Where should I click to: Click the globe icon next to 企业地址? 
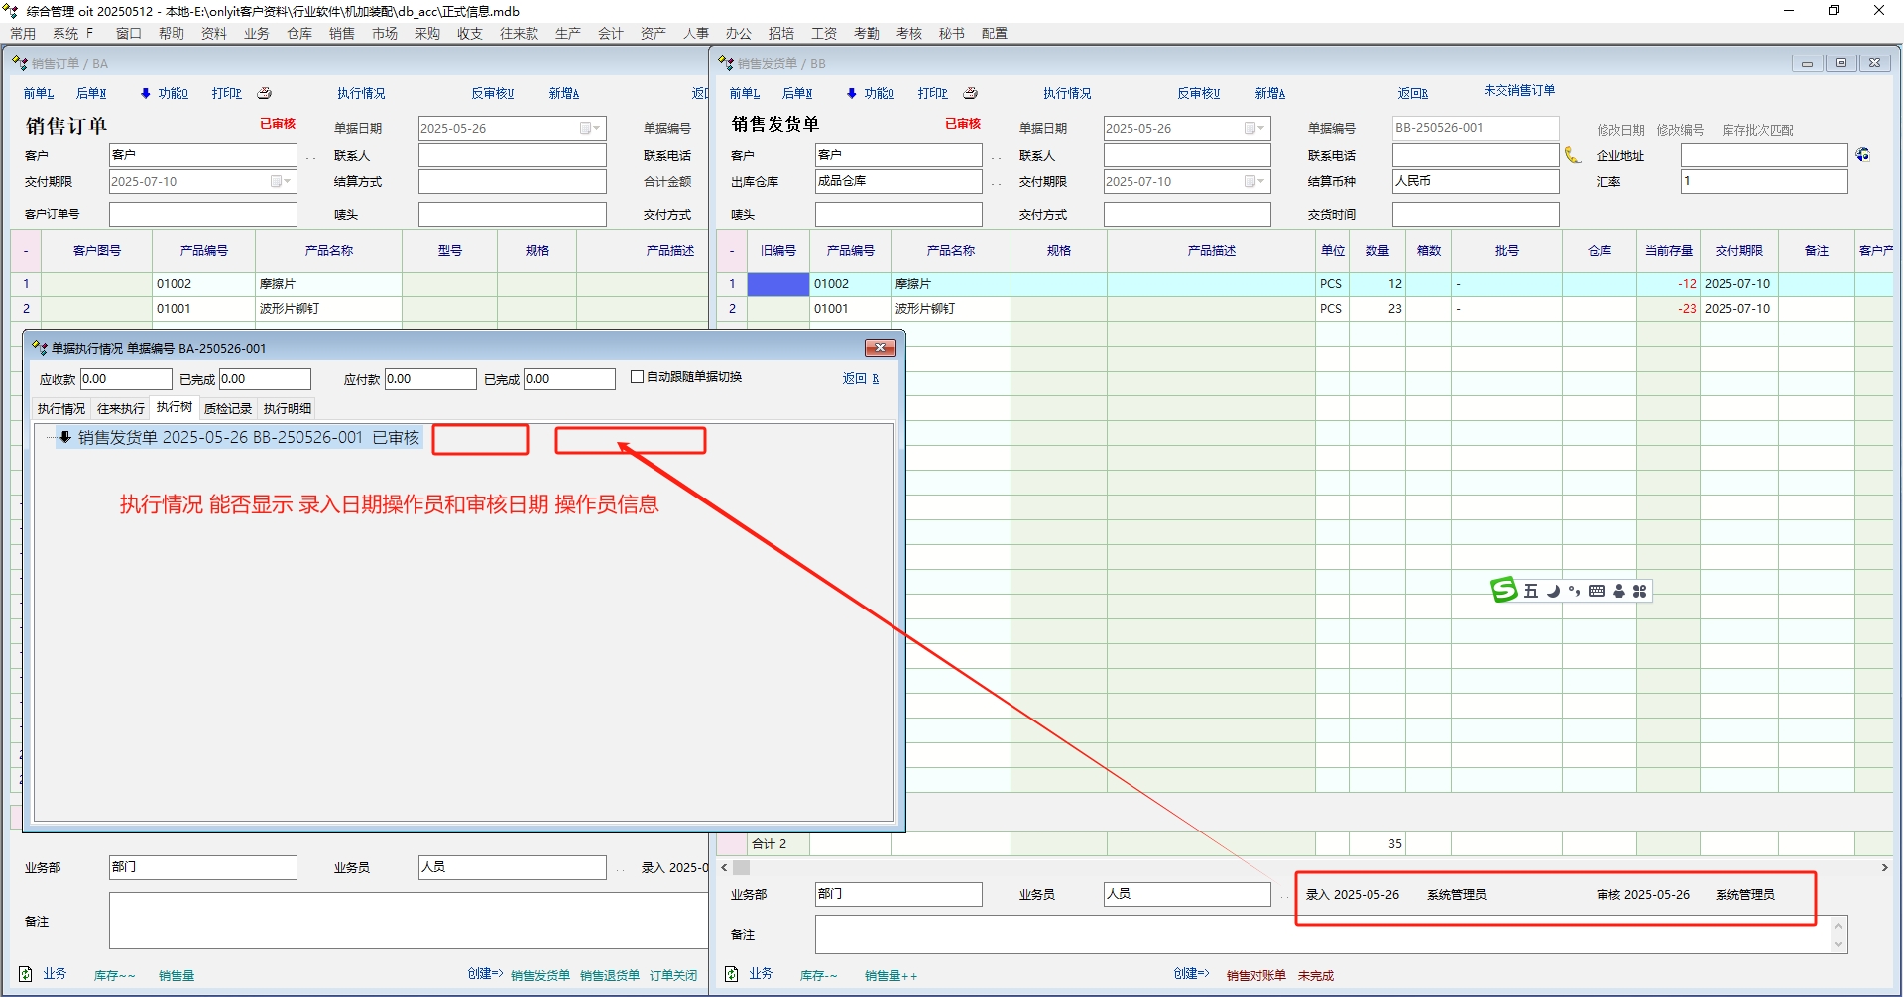coord(1862,155)
